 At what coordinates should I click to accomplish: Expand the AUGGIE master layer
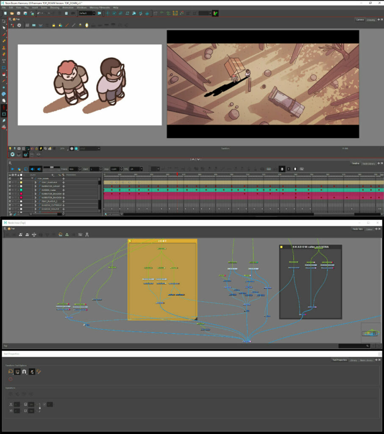[36, 190]
